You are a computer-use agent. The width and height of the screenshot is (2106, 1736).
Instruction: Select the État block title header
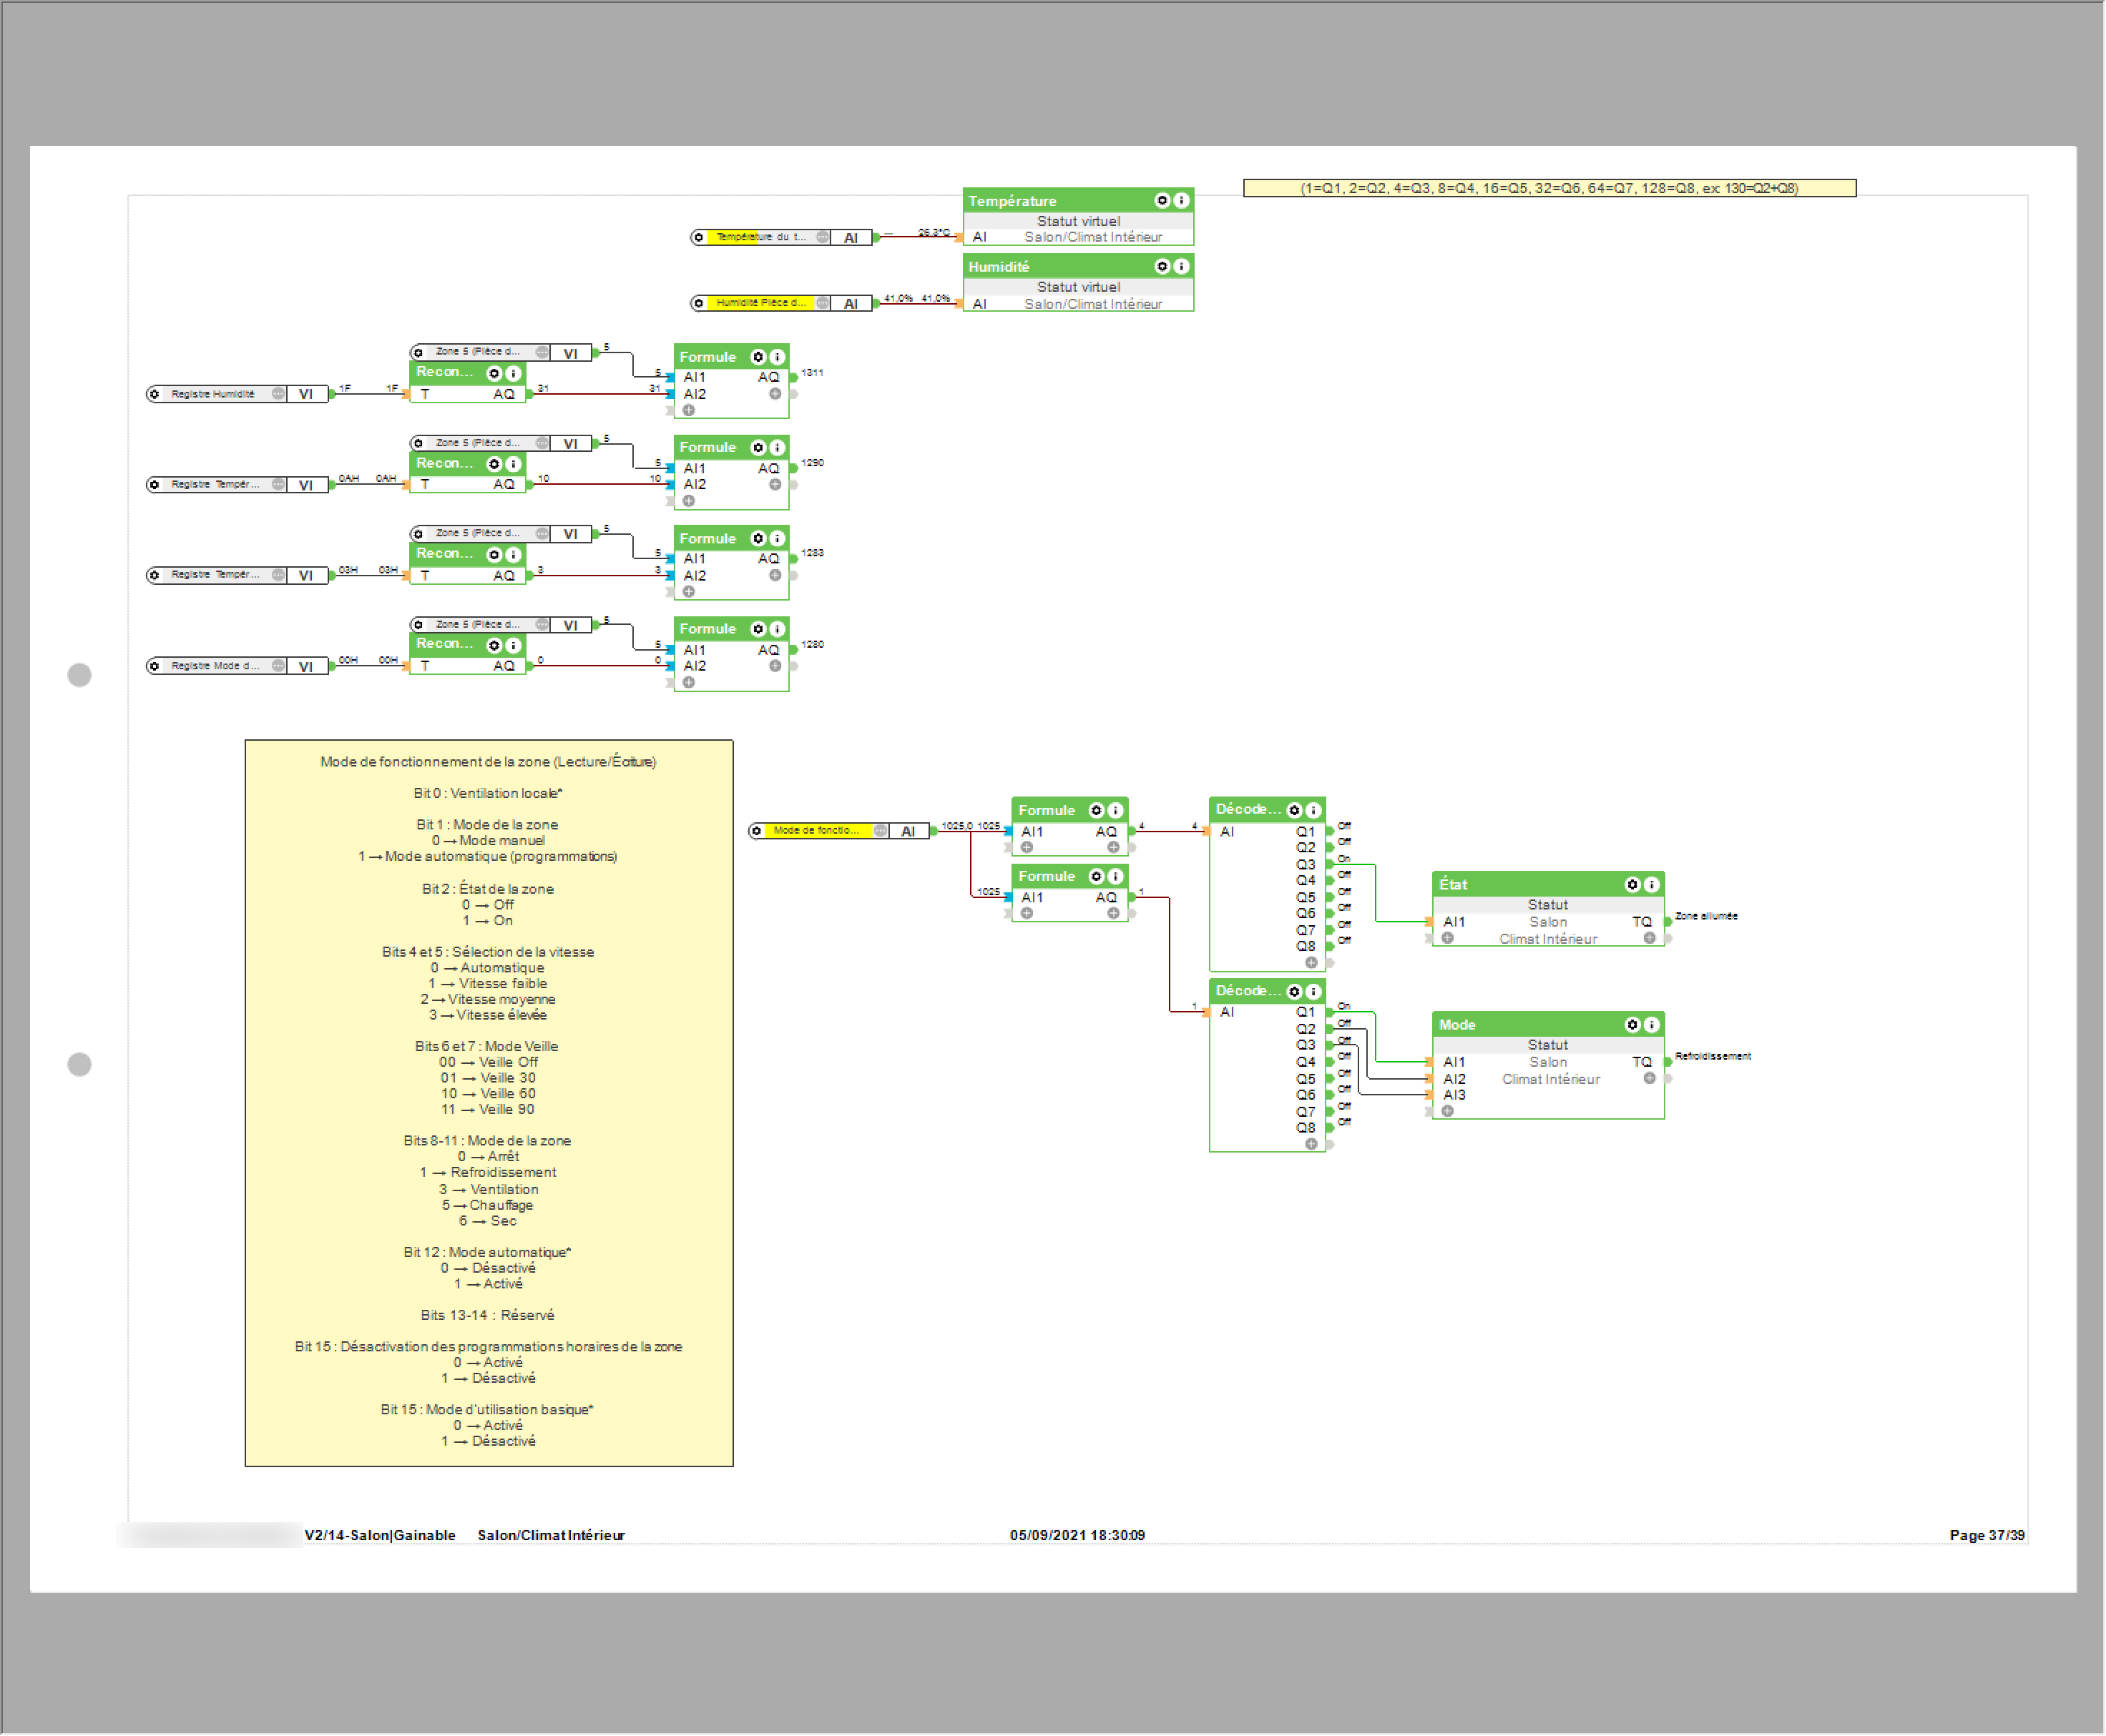click(x=1521, y=884)
